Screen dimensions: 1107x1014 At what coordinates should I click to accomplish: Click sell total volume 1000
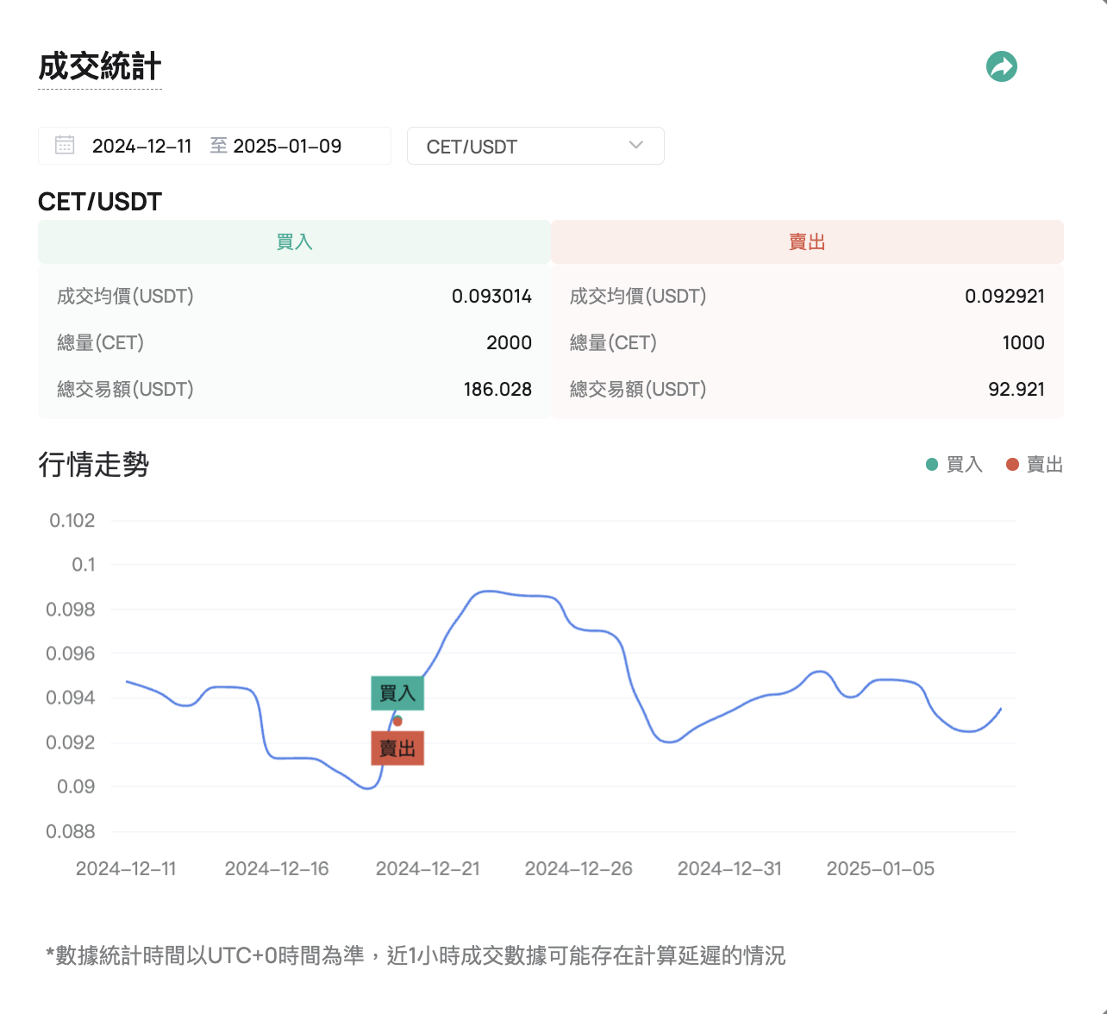pyautogui.click(x=1023, y=343)
